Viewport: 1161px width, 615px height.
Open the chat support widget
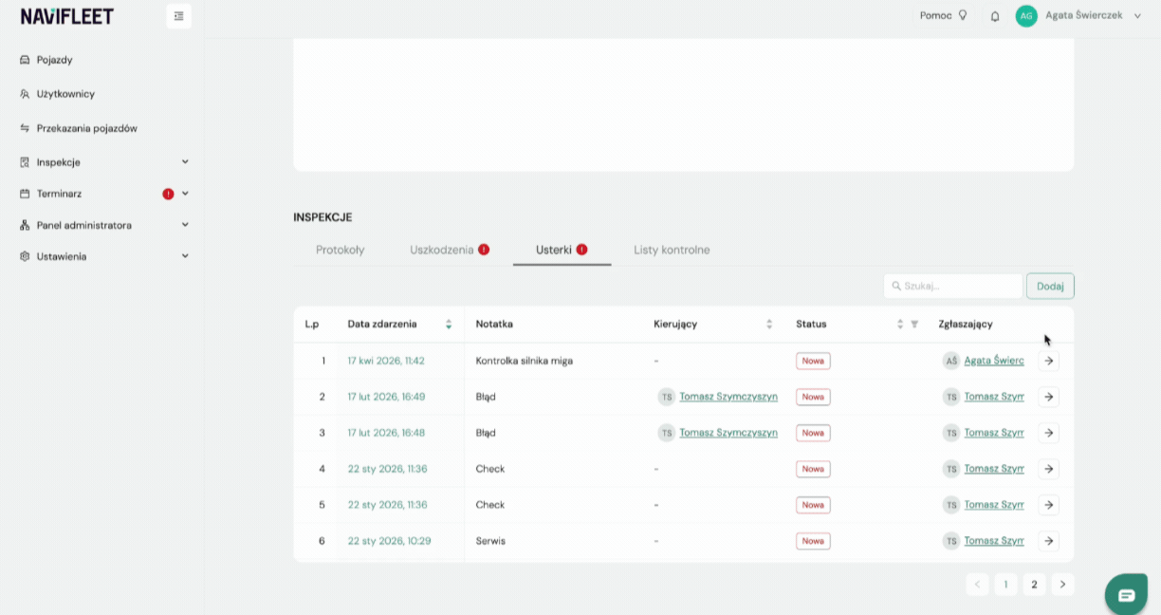tap(1127, 595)
